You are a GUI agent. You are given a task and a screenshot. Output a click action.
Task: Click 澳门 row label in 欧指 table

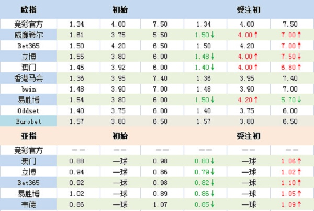tap(29, 68)
